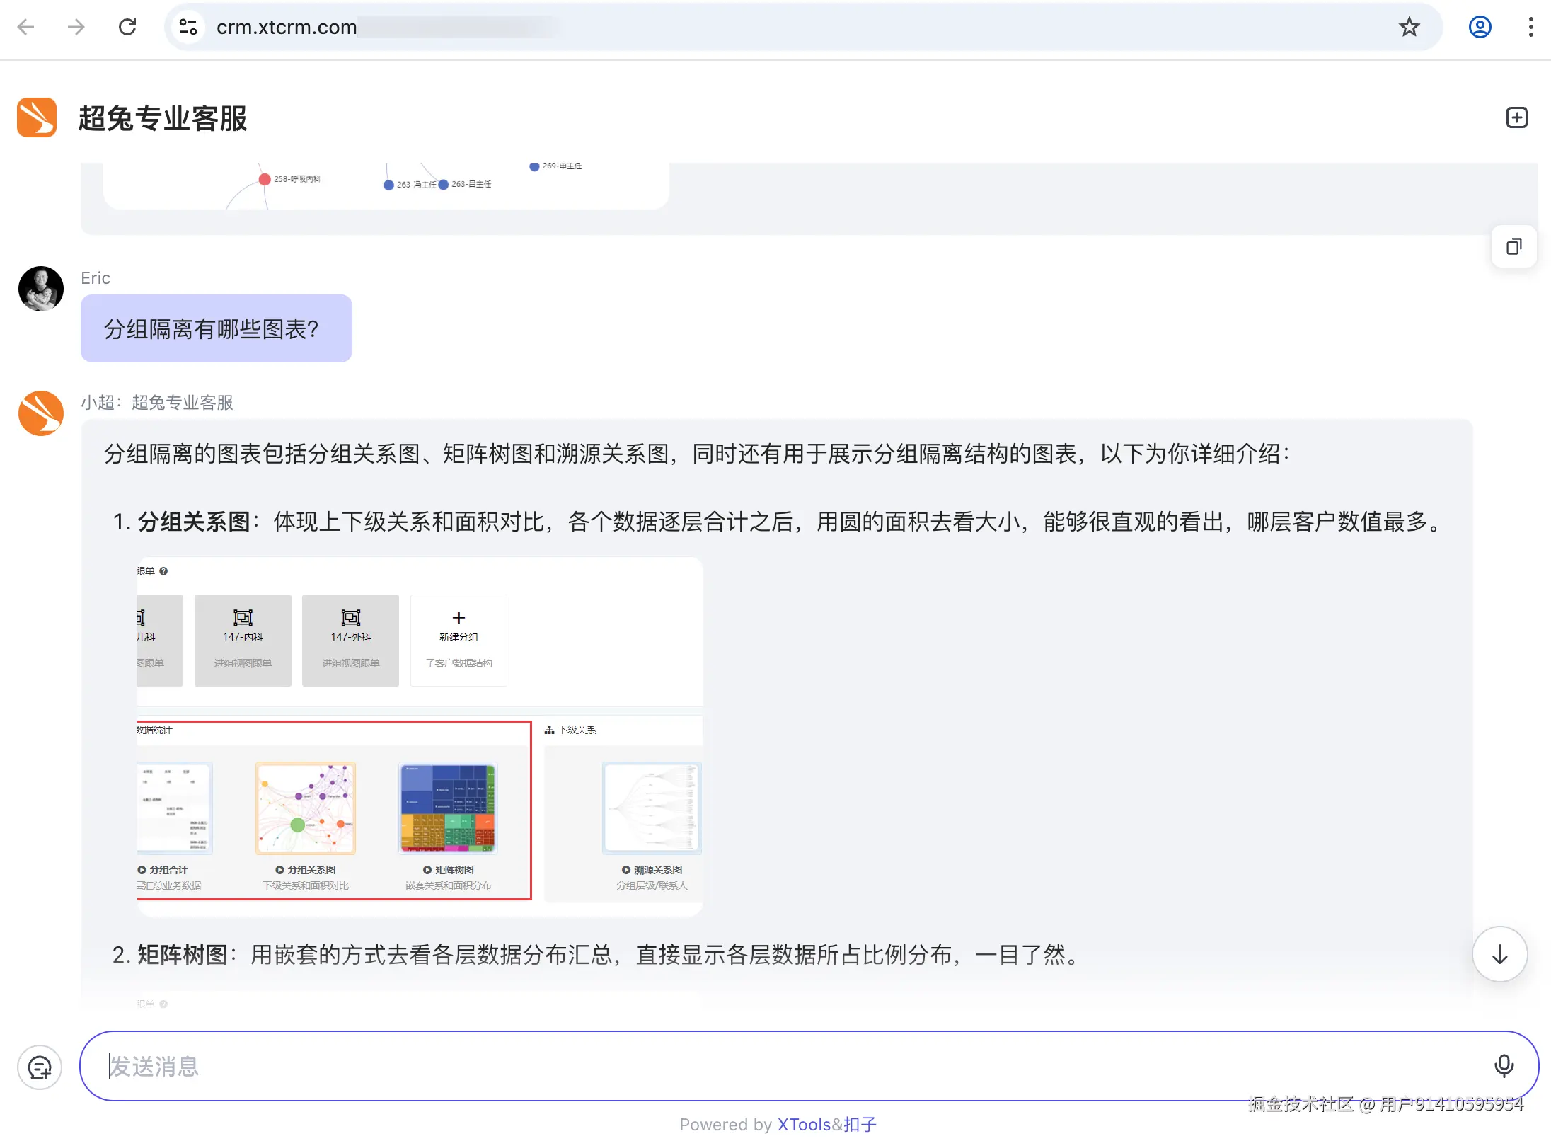The image size is (1551, 1141).
Task: Open the XTools link in footer
Action: [x=804, y=1125]
